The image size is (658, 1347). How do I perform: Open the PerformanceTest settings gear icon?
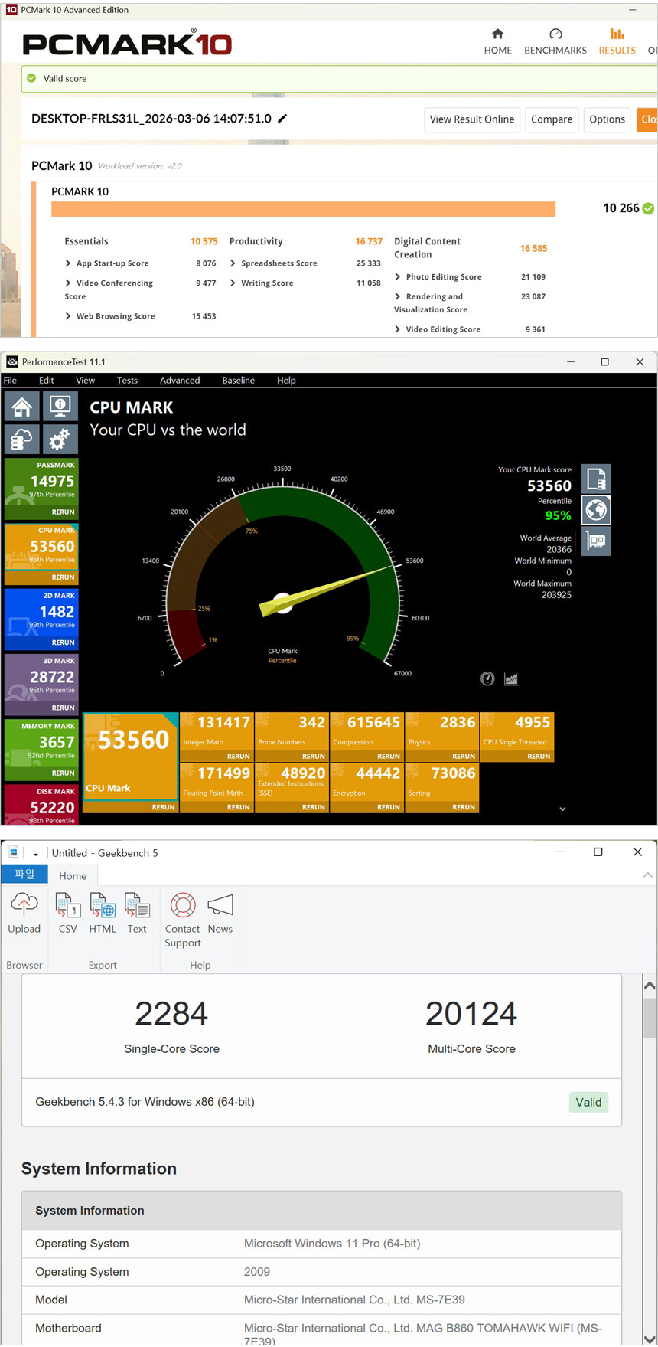pos(60,440)
